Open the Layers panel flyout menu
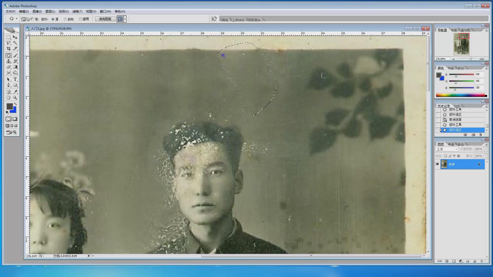Image resolution: width=493 pixels, height=277 pixels. click(487, 144)
